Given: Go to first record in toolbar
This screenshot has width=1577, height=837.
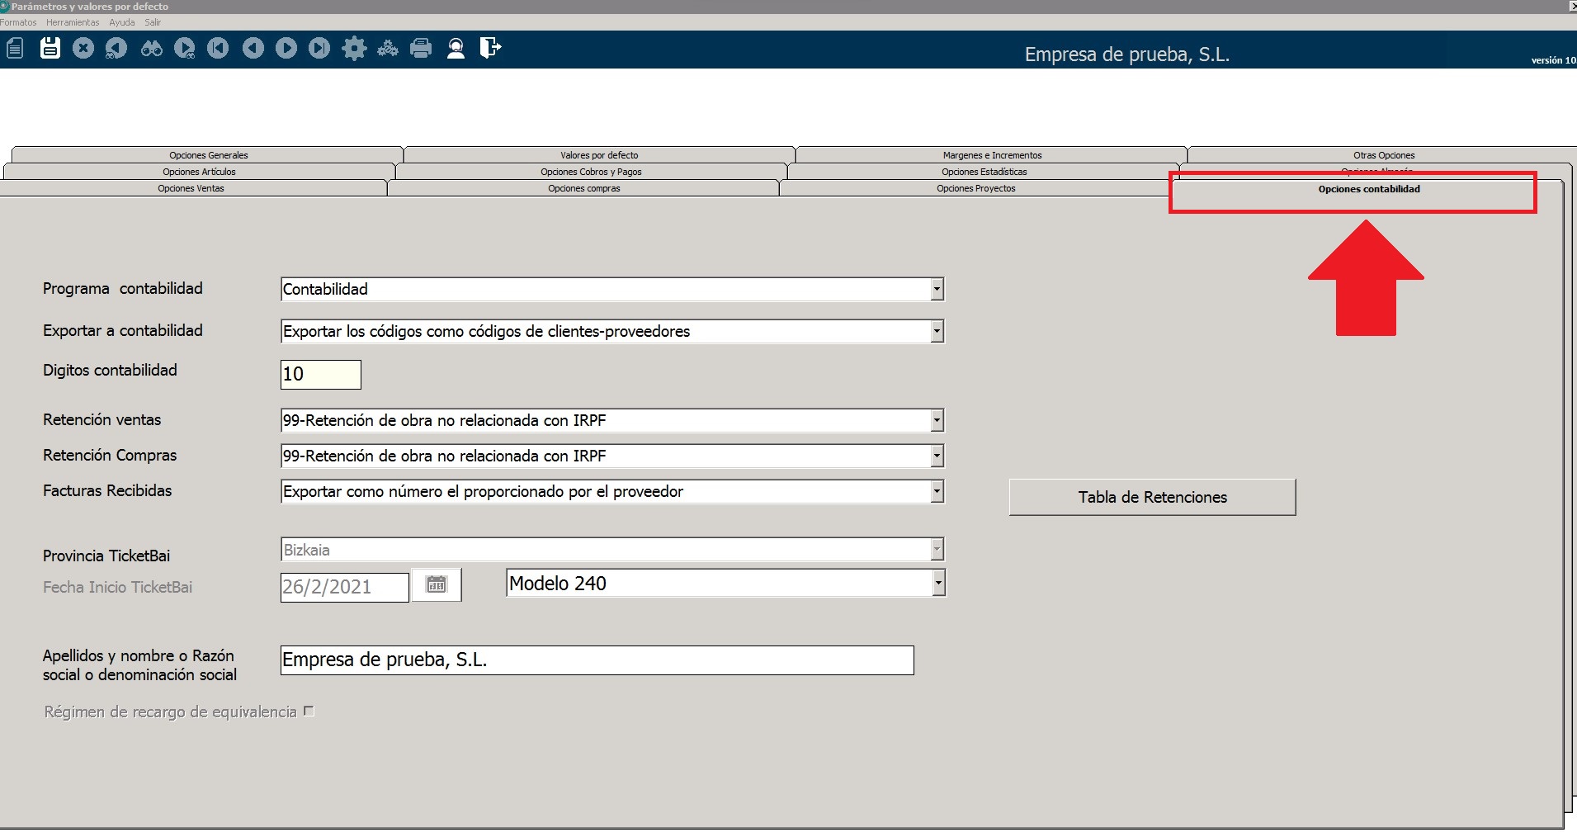Looking at the screenshot, I should tap(218, 48).
